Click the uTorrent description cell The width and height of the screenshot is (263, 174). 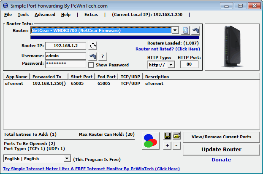pos(154,84)
